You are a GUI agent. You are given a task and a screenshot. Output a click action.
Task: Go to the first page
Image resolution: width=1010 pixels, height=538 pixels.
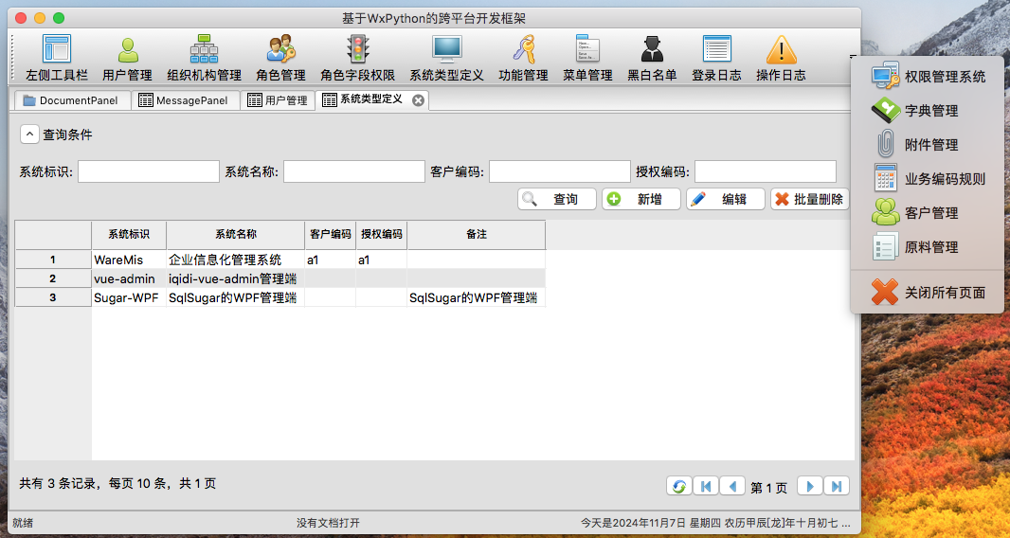click(706, 486)
